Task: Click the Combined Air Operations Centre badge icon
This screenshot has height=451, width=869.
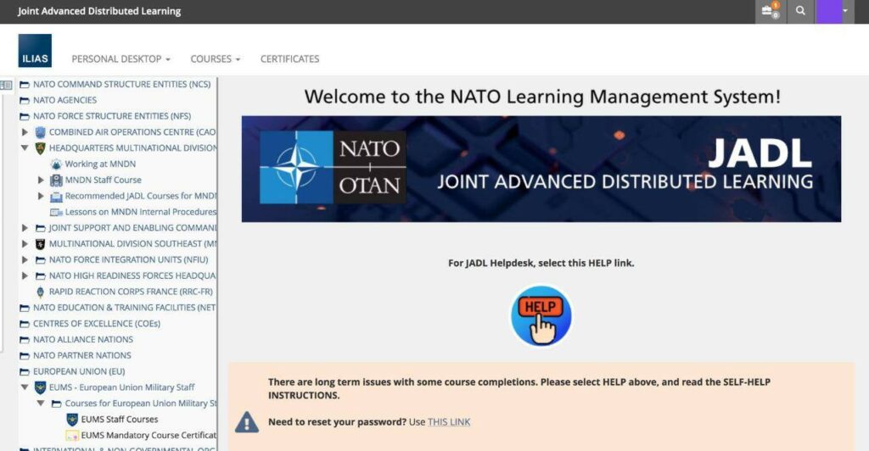Action: [x=41, y=132]
